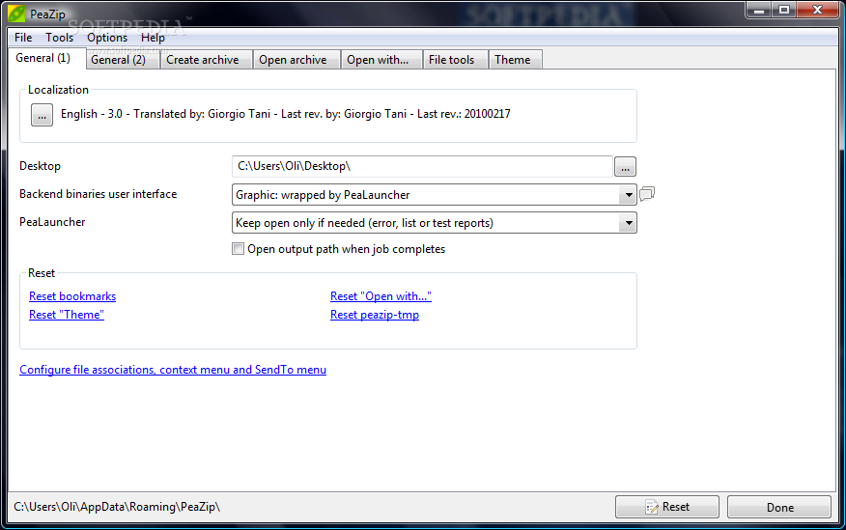Browse for the Desktop folder path
846x530 pixels.
coord(625,167)
